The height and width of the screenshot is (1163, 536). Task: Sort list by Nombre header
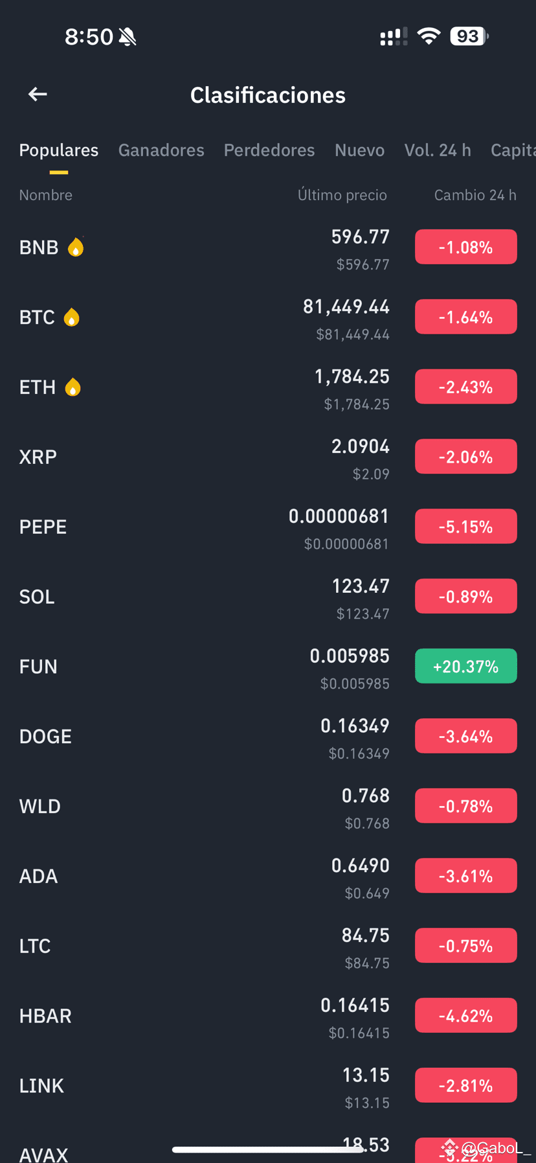(x=45, y=195)
